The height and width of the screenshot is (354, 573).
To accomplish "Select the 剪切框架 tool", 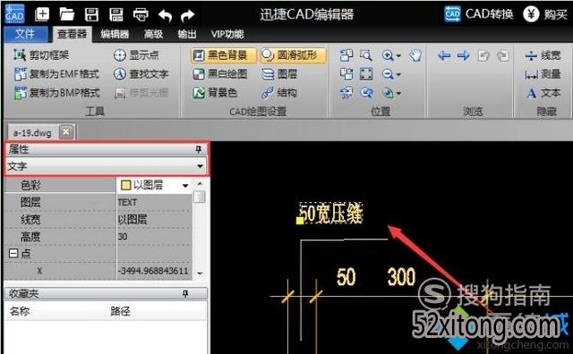I will [x=41, y=55].
